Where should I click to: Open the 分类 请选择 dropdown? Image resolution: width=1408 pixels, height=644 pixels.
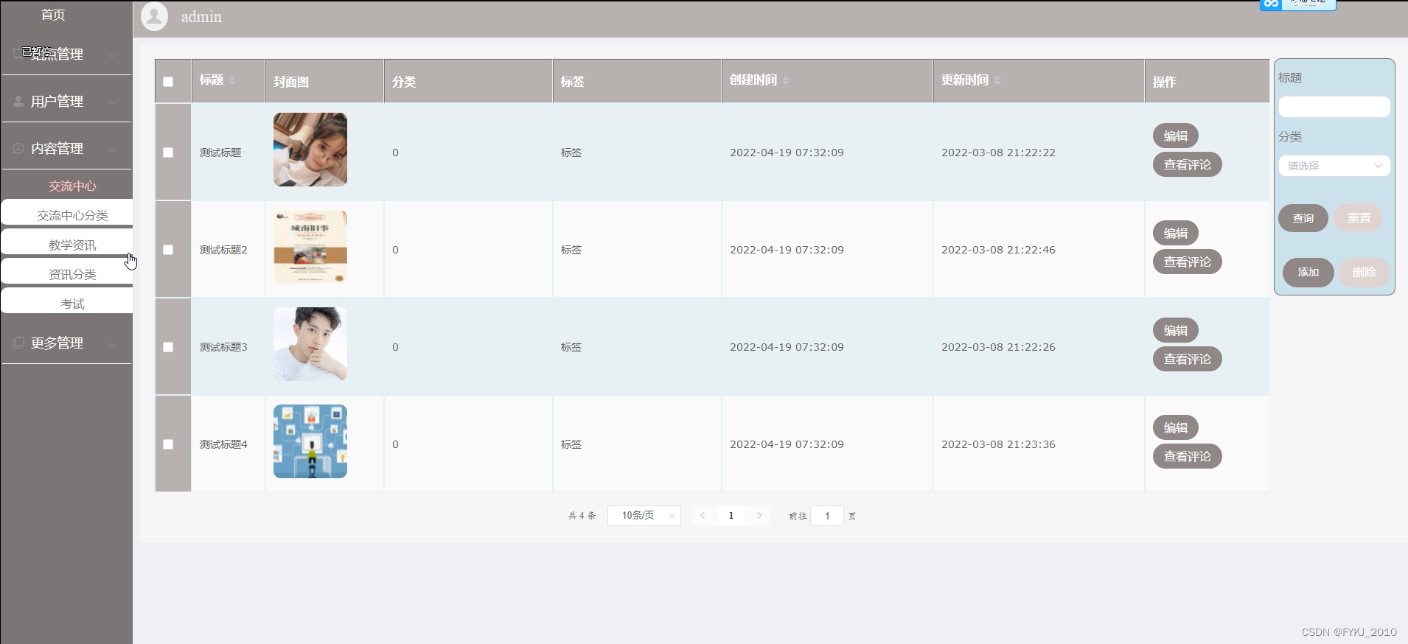click(x=1334, y=166)
